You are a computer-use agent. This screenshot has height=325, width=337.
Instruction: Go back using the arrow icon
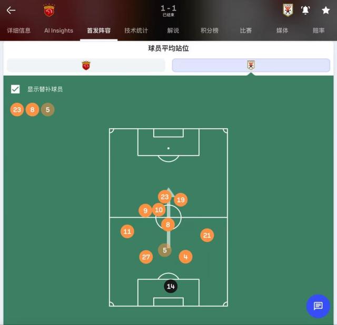(x=11, y=10)
